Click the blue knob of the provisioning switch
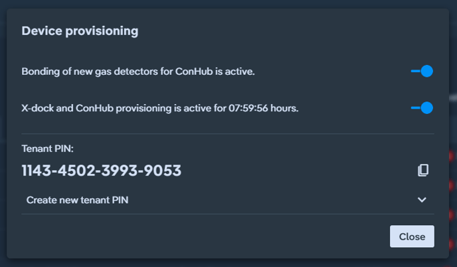This screenshot has width=457, height=267. point(427,108)
